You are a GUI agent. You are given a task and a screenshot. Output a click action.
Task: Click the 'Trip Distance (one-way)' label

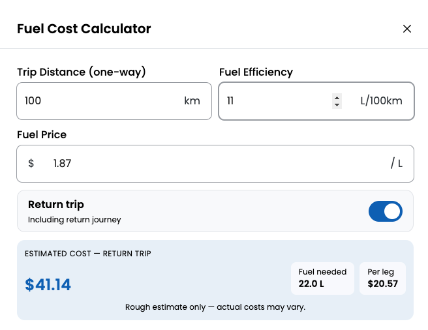81,72
